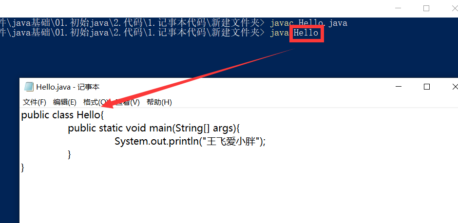Maximize the PowerShell terminal window
This screenshot has height=223, width=458.
pos(426,8)
